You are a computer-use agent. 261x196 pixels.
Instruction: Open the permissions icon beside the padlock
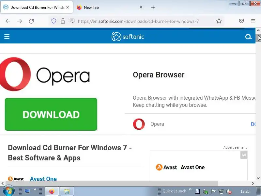pyautogui.click(x=72, y=21)
